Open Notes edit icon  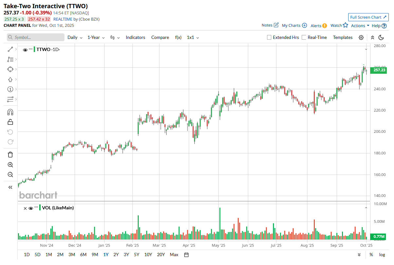tap(276, 25)
